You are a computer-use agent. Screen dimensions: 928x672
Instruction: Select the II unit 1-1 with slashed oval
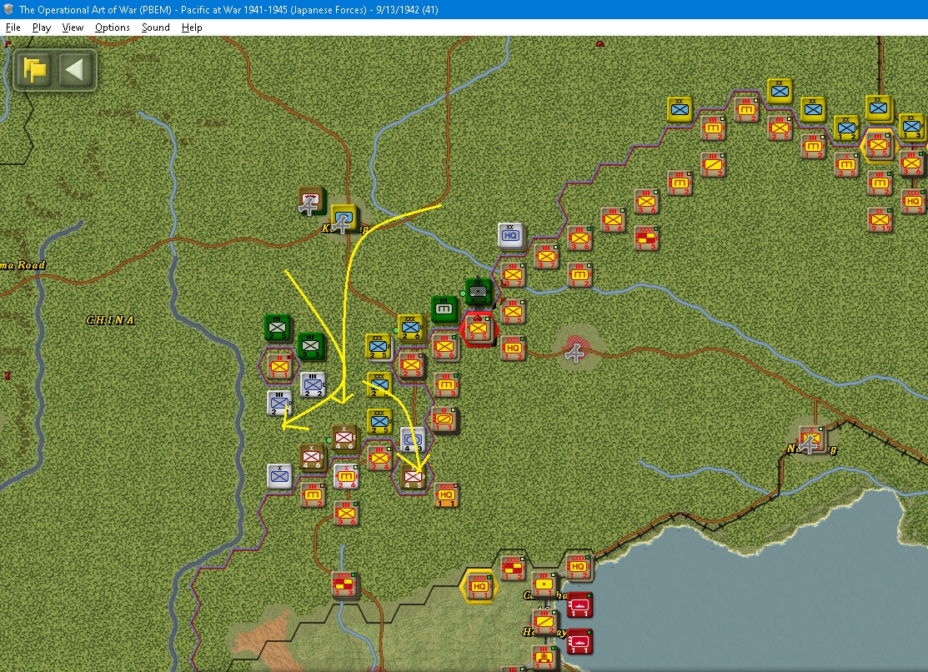click(444, 419)
